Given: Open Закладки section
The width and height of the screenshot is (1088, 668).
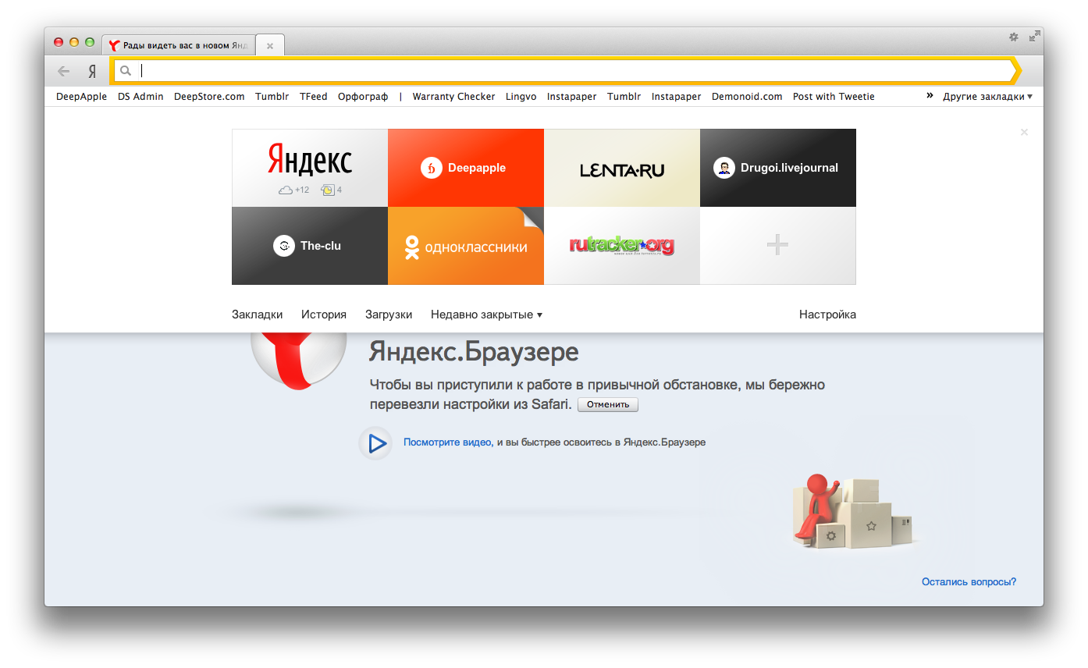Looking at the screenshot, I should tap(258, 314).
